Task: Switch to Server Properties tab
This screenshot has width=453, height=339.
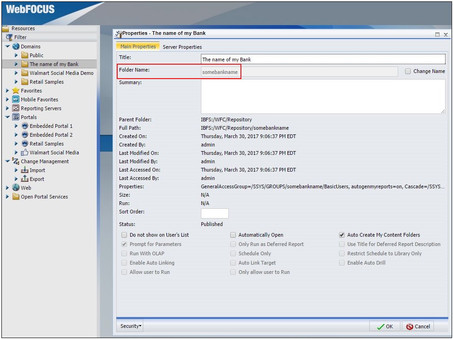Action: [182, 47]
